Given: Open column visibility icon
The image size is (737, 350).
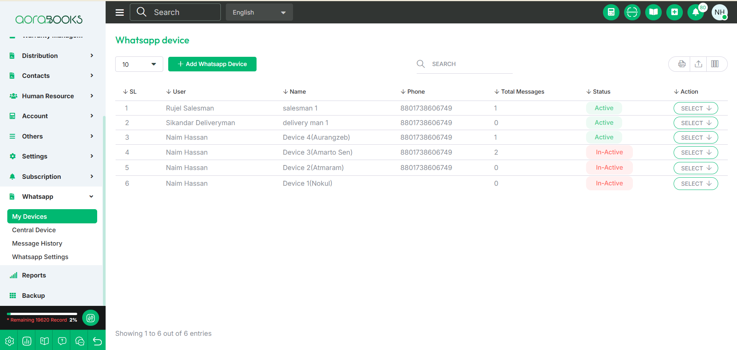Looking at the screenshot, I should (715, 64).
